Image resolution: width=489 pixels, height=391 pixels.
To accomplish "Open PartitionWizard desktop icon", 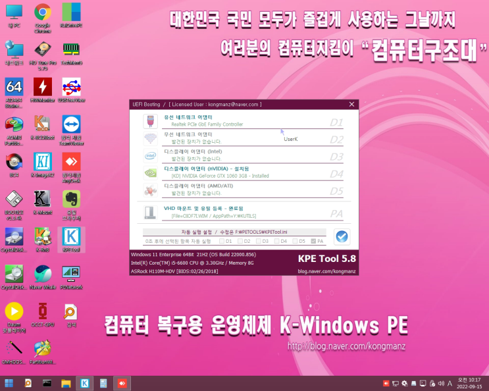I will [43, 352].
